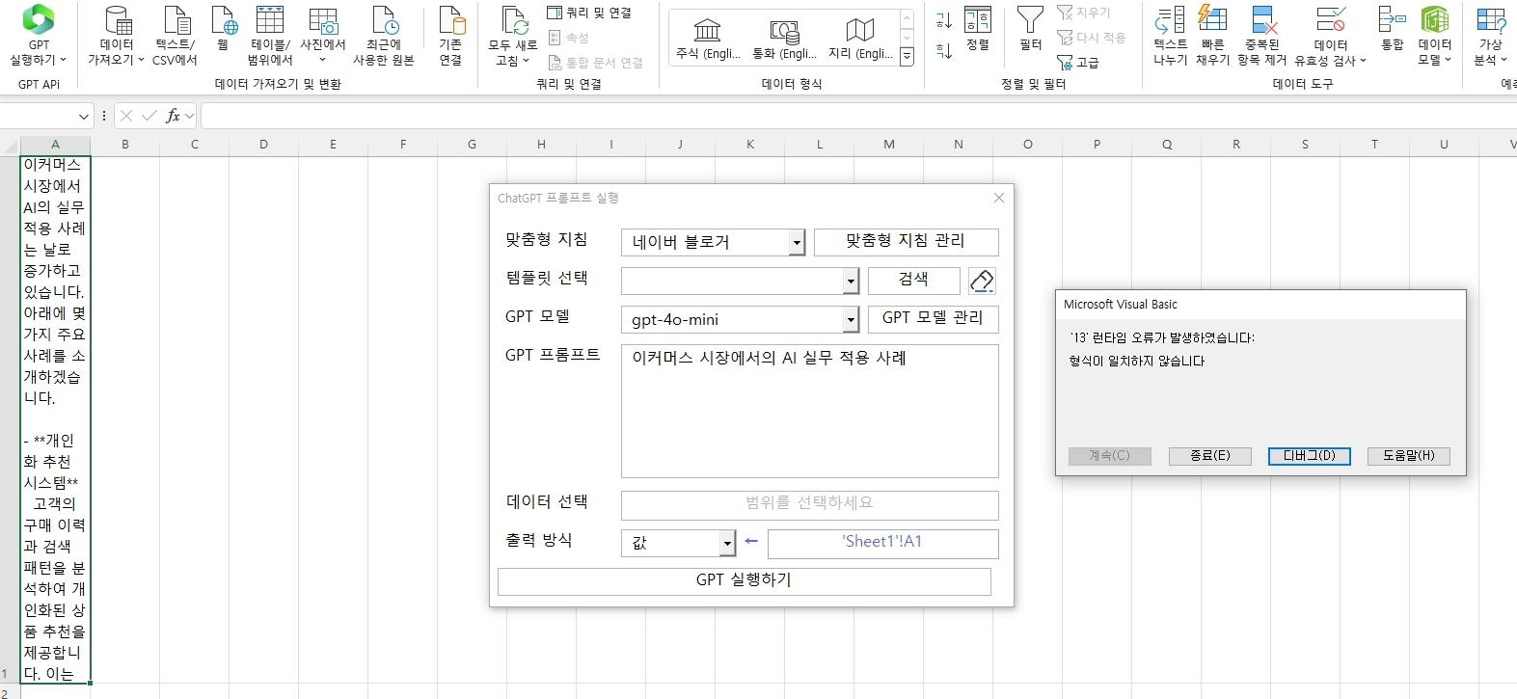The image size is (1517, 699).
Task: Open the 템플릿 선택 dropdown
Action: click(851, 282)
